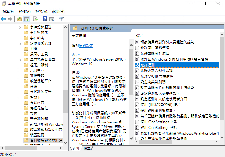The width and height of the screenshot is (225, 157).
Task: Select 資料收集與預覽組建 in the tree
Action: 46,141
